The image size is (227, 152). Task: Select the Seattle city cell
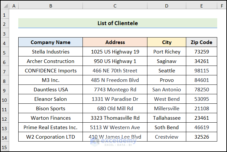tap(167, 71)
